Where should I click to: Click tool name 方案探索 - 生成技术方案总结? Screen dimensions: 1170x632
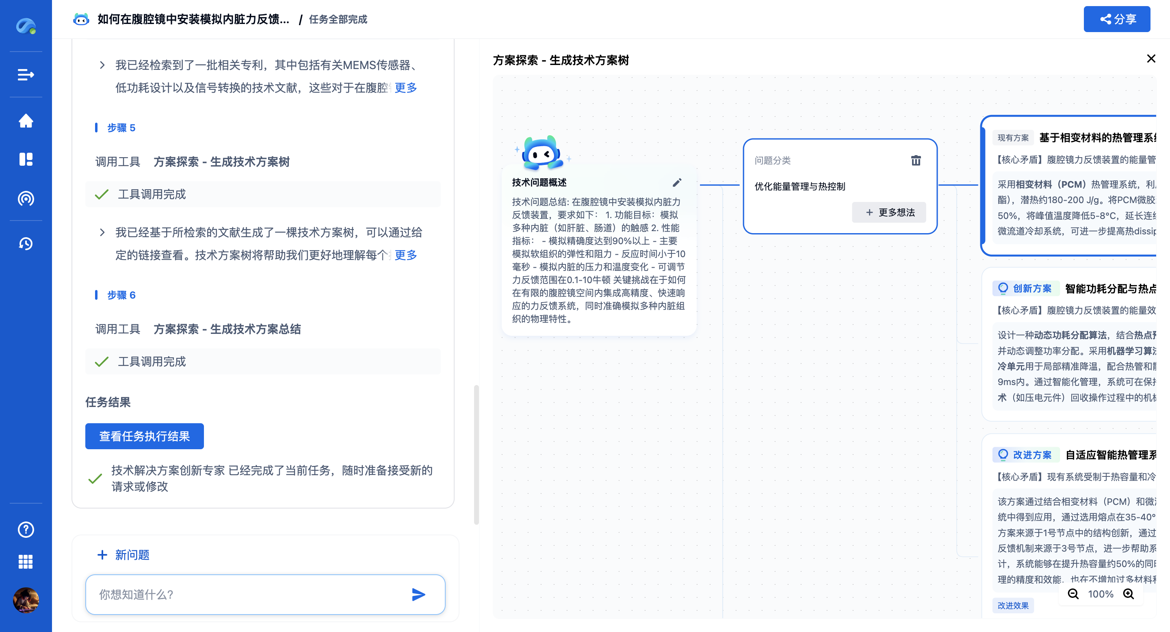tap(227, 329)
